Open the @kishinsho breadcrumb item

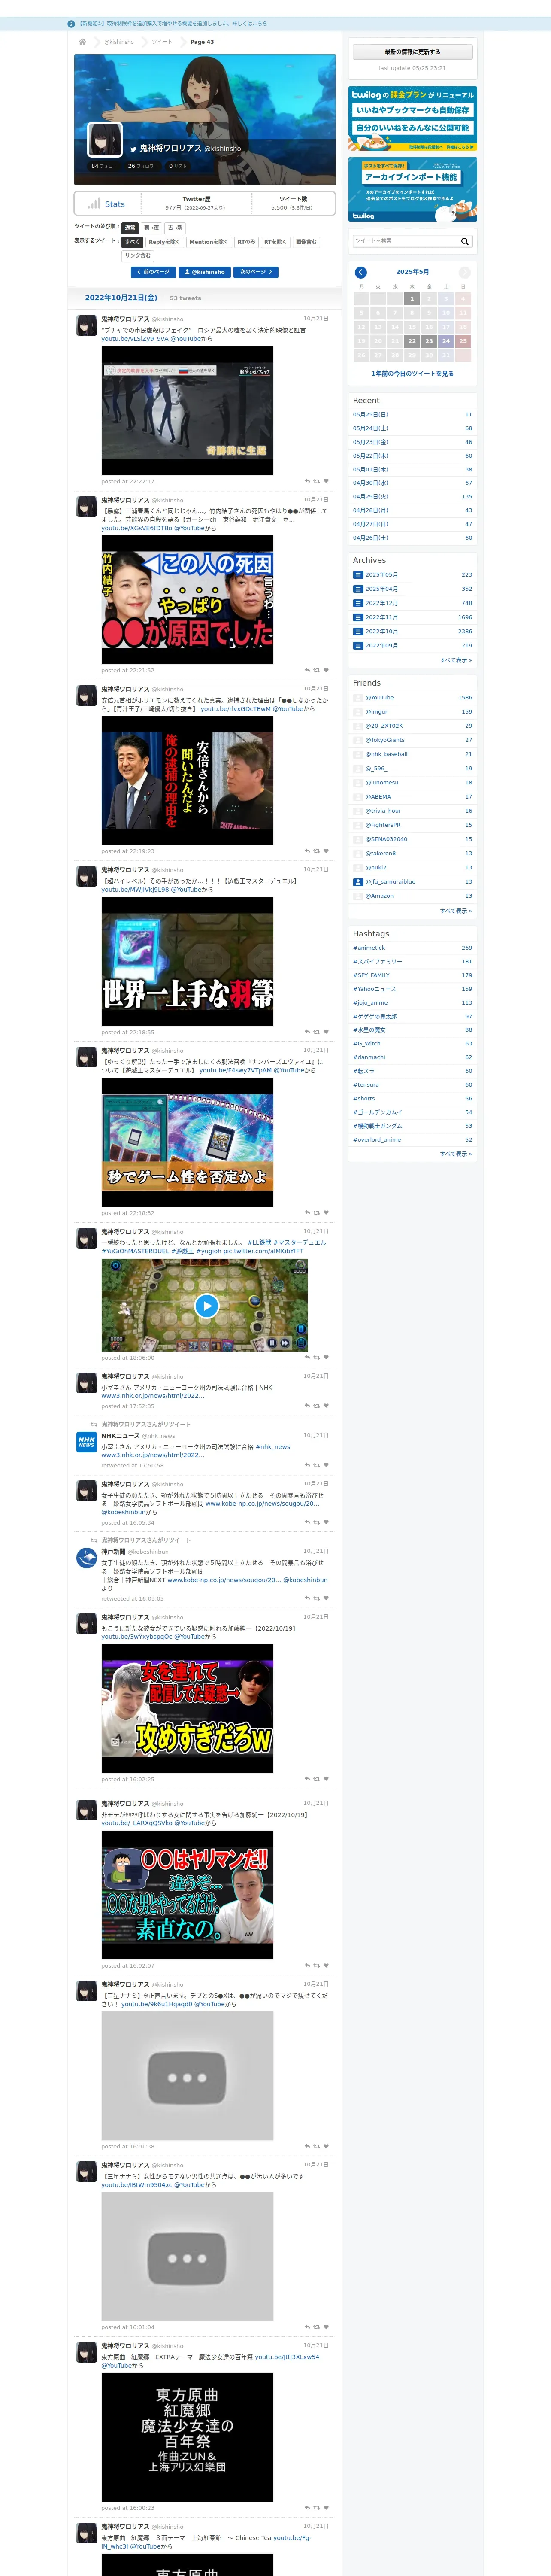119,42
